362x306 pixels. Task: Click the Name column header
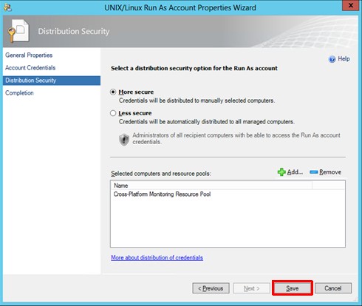click(x=211, y=186)
